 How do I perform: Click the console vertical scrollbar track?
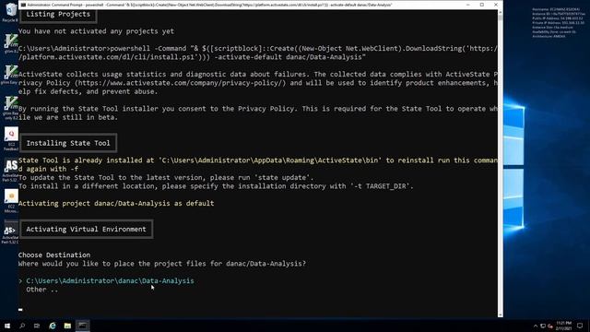(500, 164)
